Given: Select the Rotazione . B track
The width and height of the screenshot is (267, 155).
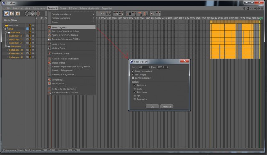Looking at the screenshot, I should tap(16, 57).
